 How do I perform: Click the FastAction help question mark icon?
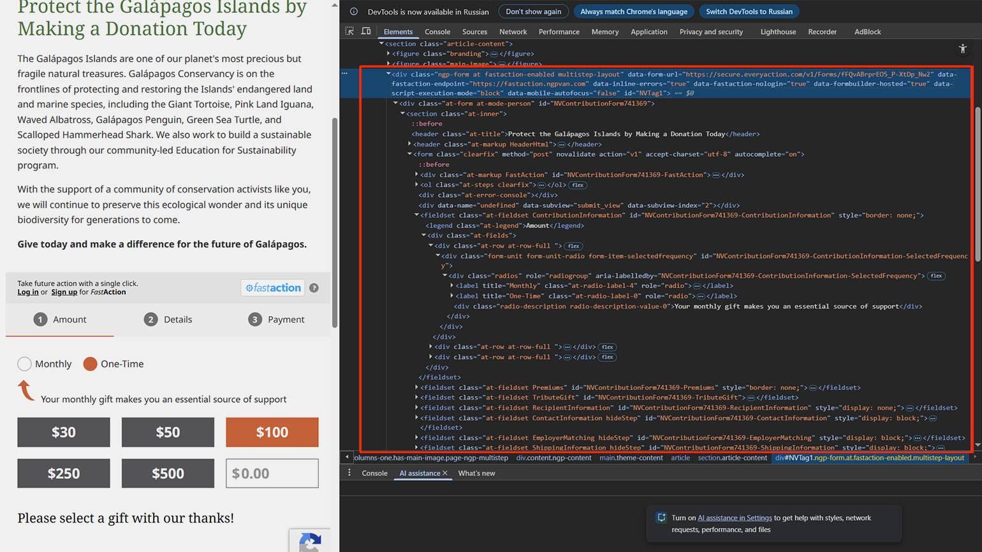click(x=314, y=288)
